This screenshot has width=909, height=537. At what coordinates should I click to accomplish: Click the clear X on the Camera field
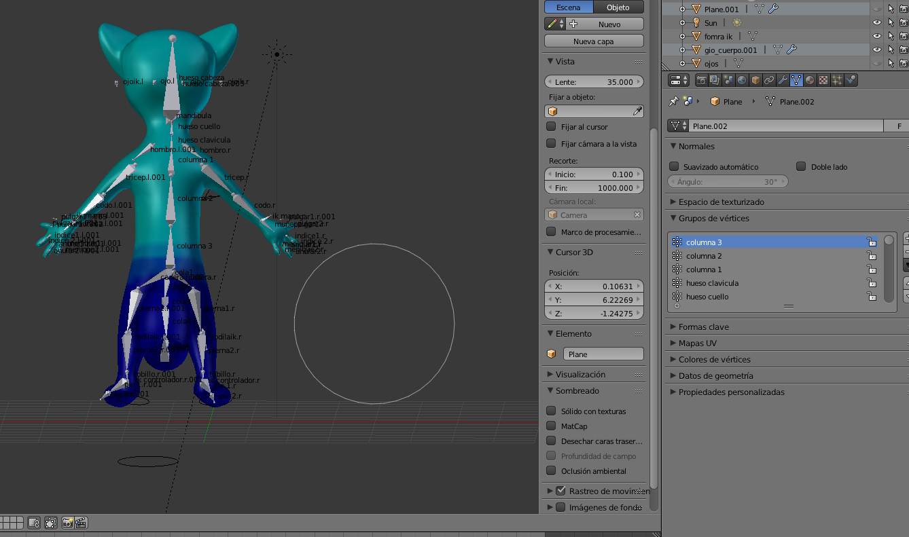pos(637,215)
